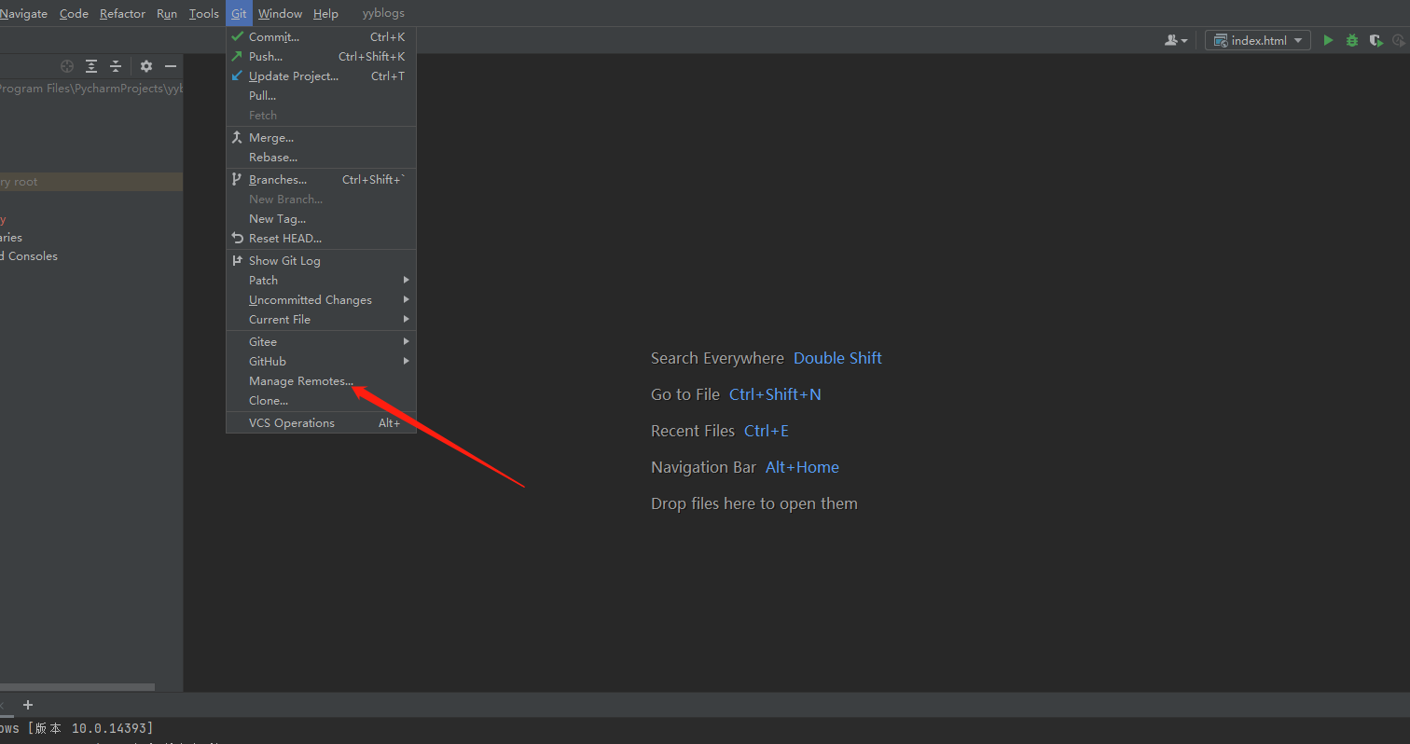Run index.html with coverage
This screenshot has width=1410, height=744.
pos(1375,40)
